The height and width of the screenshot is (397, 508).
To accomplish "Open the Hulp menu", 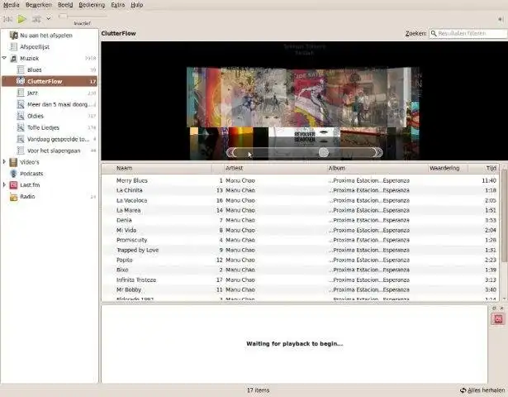I will [137, 5].
